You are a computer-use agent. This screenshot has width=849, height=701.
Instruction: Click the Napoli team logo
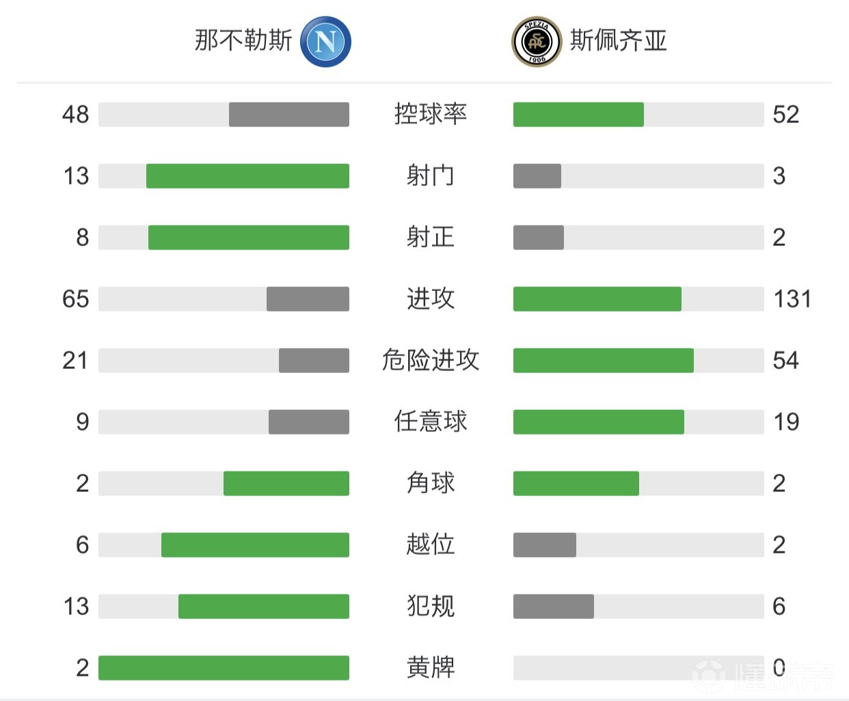(326, 42)
